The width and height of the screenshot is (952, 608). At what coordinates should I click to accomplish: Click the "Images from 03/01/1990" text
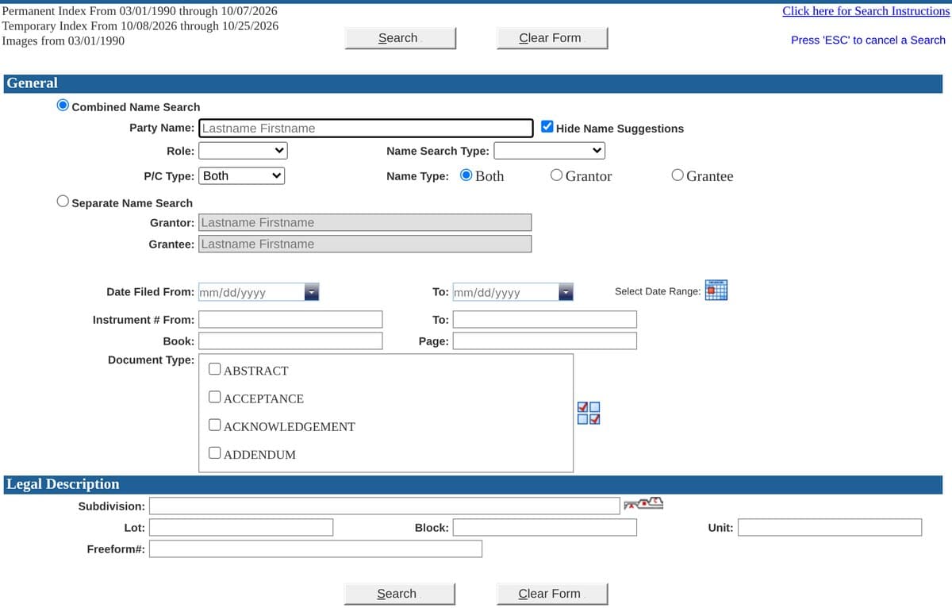[x=63, y=40]
